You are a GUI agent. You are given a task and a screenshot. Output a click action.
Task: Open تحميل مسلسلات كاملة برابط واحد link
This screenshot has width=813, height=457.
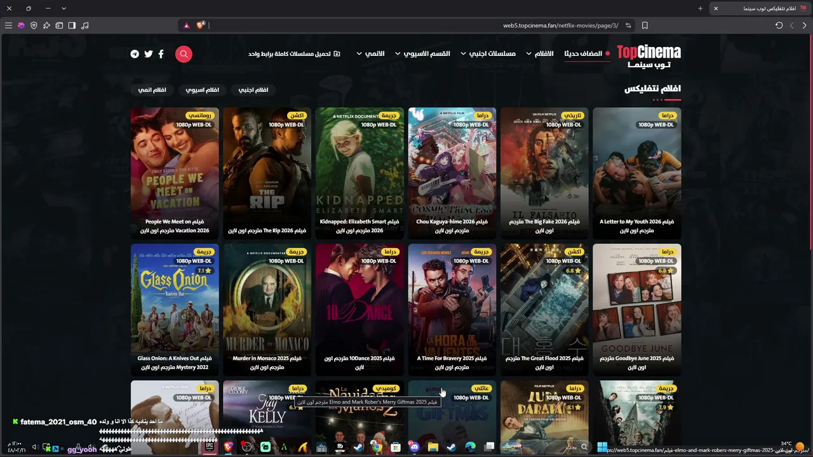pyautogui.click(x=294, y=54)
